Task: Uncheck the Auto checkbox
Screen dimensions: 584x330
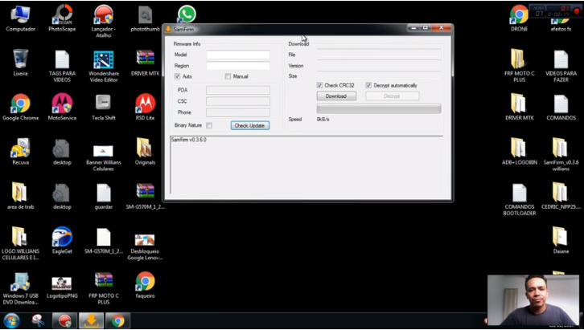Action: pyautogui.click(x=178, y=76)
